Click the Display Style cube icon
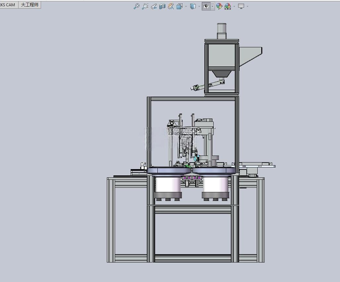 [193, 7]
